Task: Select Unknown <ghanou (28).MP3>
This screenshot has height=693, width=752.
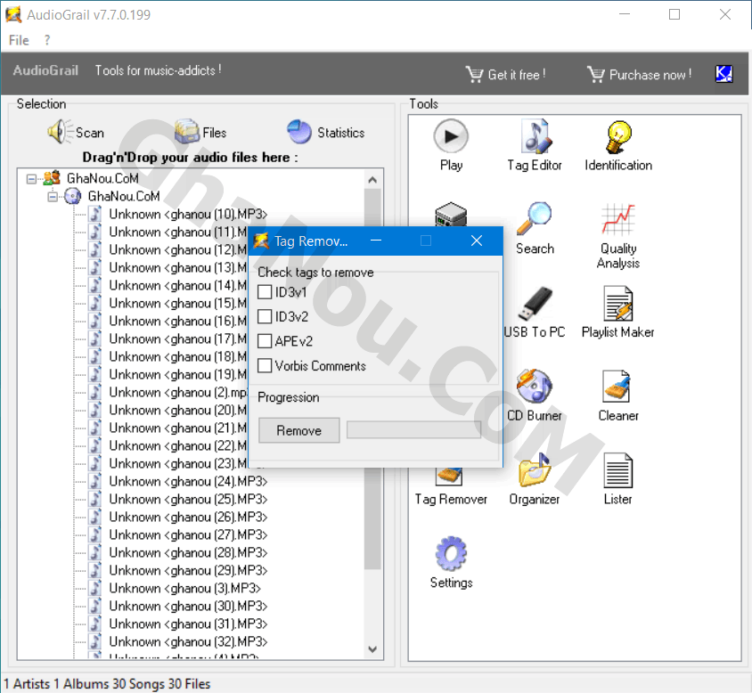Action: pos(188,552)
